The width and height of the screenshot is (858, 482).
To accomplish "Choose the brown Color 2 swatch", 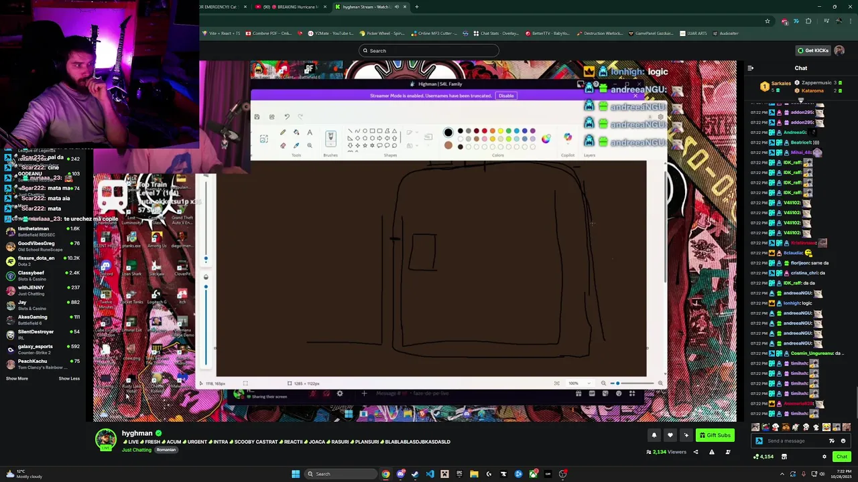I will [x=448, y=145].
